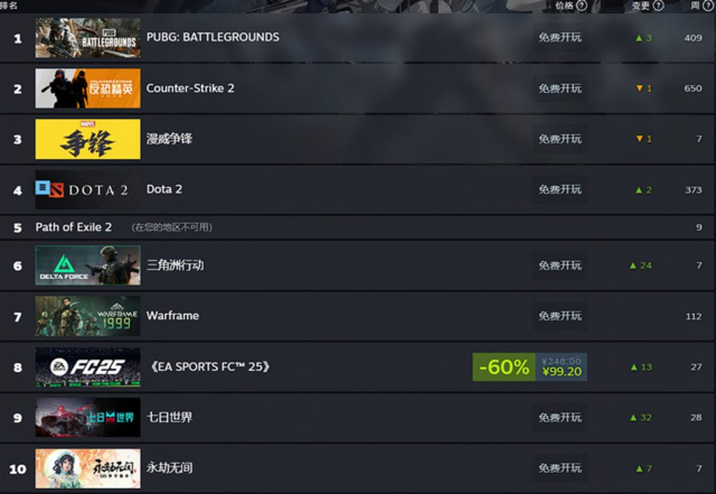Select the -60% discount price block for EA SPORTS FC 25
Viewport: 716px width, 494px height.
click(x=530, y=367)
